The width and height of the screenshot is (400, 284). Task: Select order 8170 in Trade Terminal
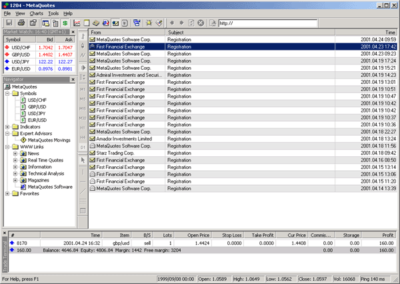(x=202, y=243)
